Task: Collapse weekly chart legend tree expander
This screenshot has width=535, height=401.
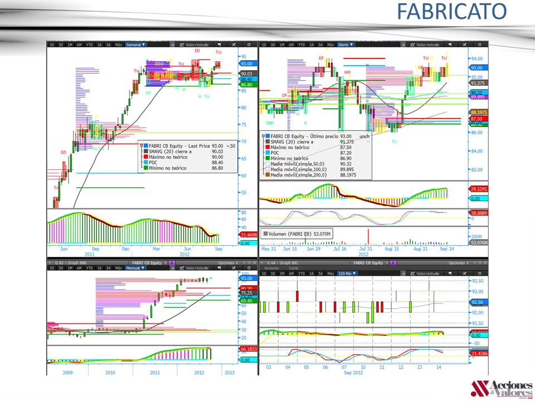Action: 142,145
